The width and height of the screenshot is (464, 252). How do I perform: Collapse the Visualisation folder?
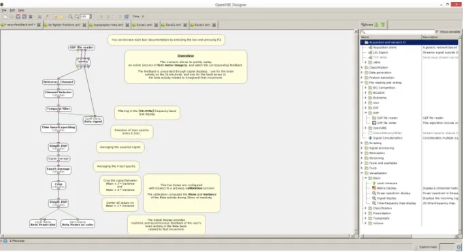(x=362, y=173)
